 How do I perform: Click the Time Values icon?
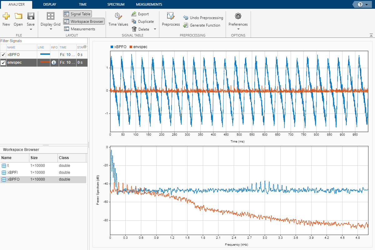point(118,16)
